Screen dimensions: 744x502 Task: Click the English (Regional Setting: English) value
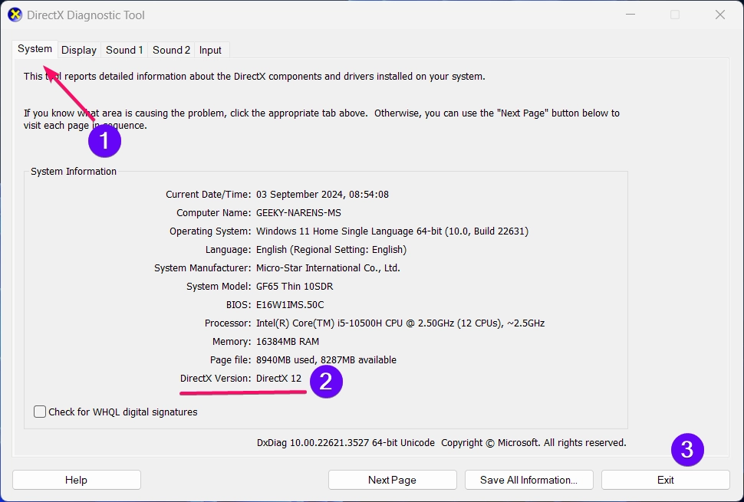coord(331,250)
